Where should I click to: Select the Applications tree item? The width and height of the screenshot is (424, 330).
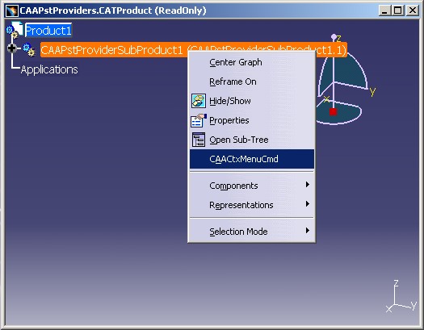click(49, 69)
